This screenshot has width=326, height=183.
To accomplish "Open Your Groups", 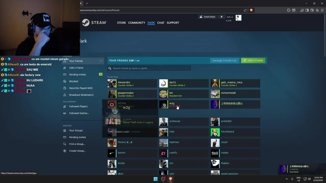I will 83,130.
